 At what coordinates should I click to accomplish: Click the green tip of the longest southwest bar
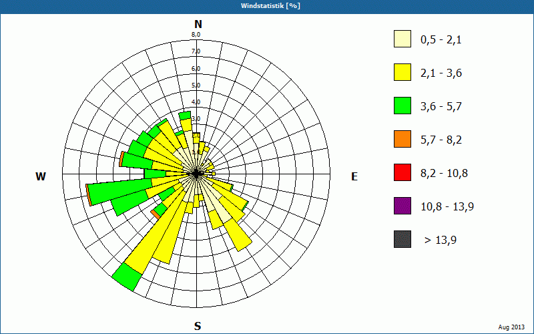click(x=127, y=277)
